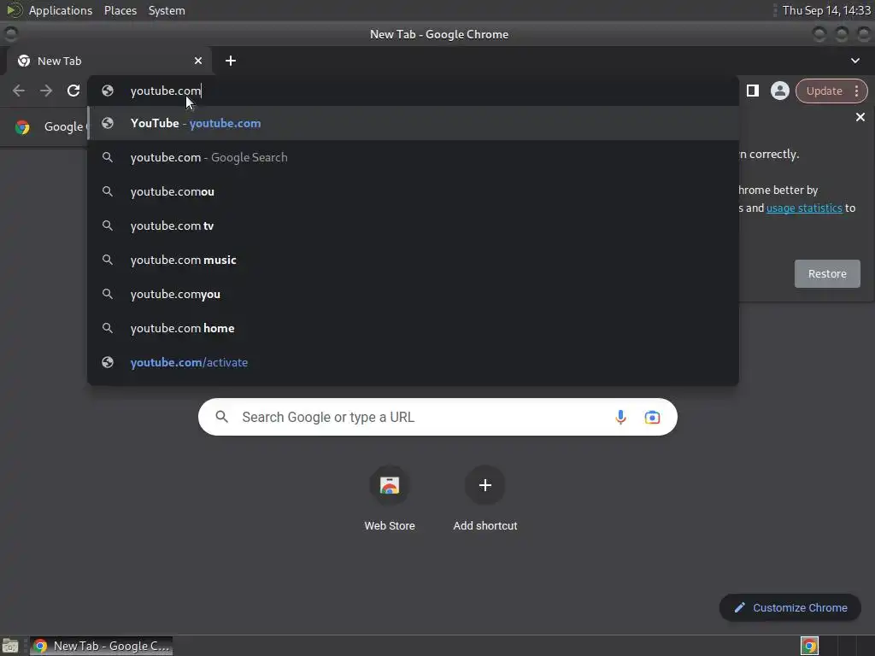
Task: Pick the youtube.com tv suggestion
Action: [x=414, y=225]
